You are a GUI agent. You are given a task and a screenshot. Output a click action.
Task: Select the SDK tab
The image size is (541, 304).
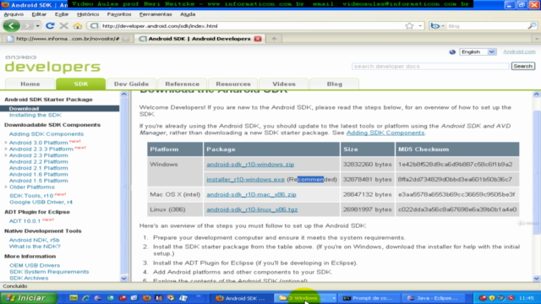click(81, 84)
